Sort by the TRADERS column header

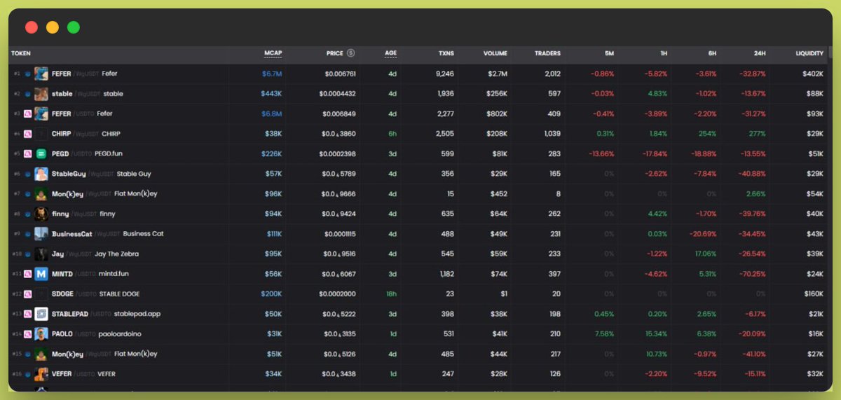pyautogui.click(x=547, y=53)
